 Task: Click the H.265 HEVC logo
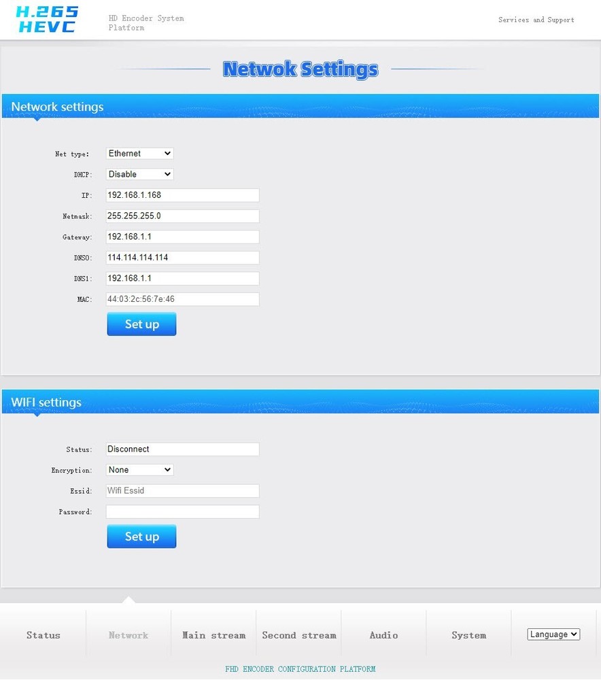click(x=46, y=19)
